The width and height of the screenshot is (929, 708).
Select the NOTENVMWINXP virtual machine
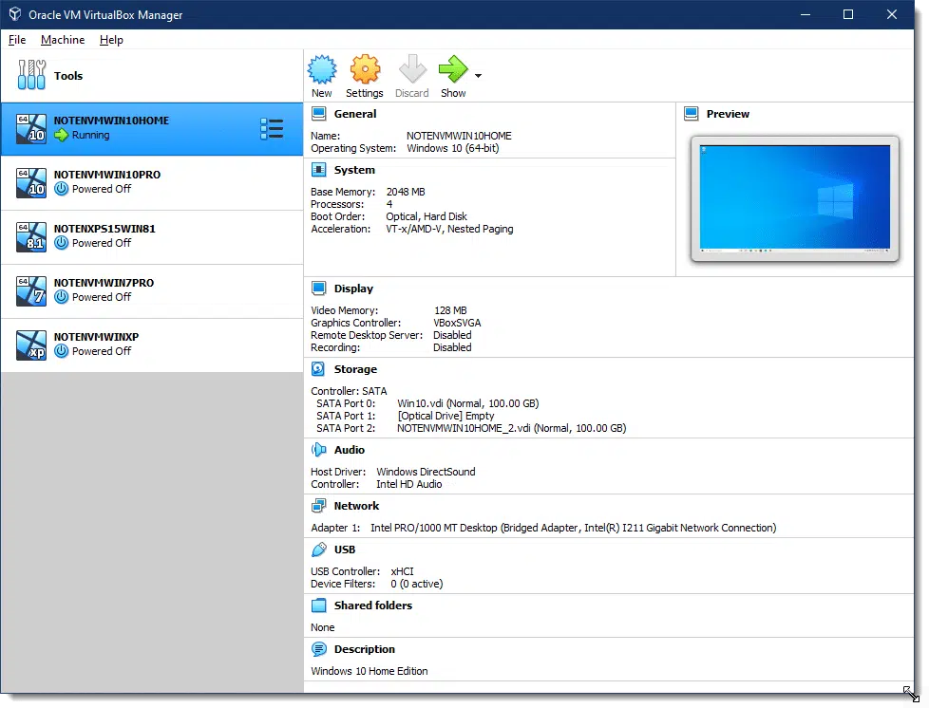pos(152,345)
